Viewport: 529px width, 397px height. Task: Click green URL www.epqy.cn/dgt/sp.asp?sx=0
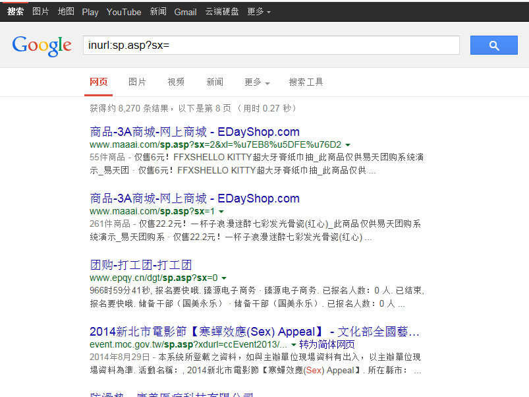tap(153, 278)
